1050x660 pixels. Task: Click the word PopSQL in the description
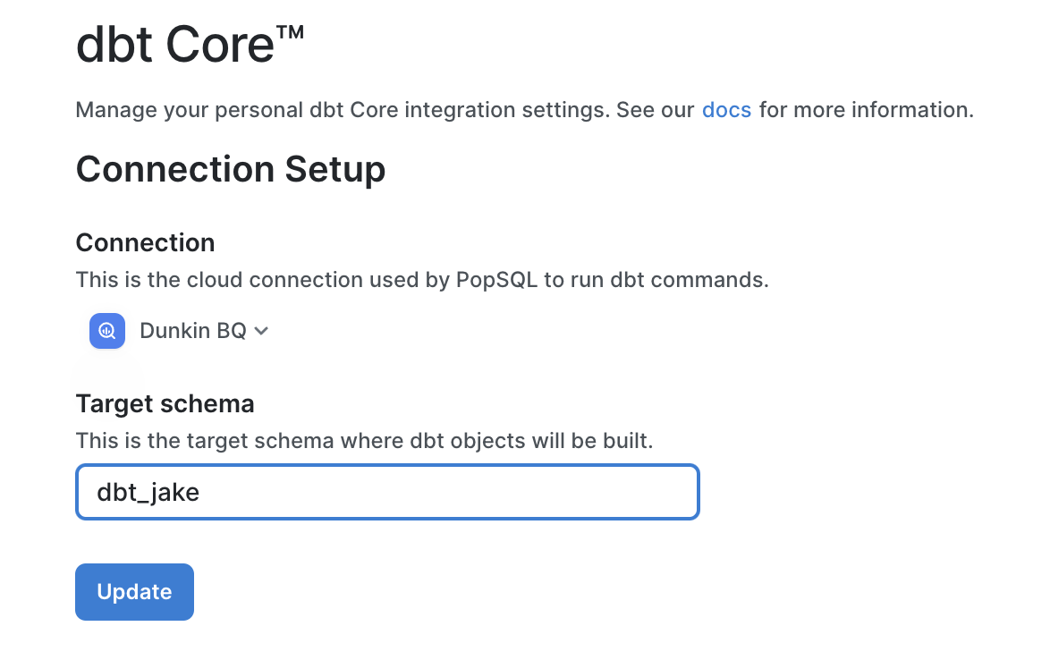pyautogui.click(x=496, y=280)
